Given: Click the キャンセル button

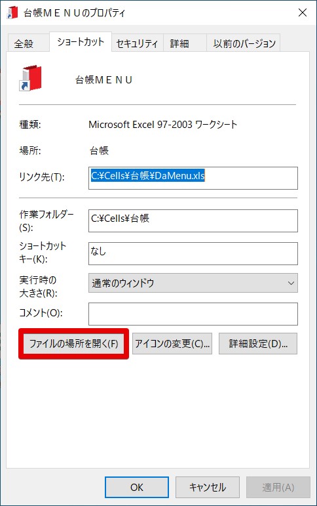Looking at the screenshot, I should (208, 487).
